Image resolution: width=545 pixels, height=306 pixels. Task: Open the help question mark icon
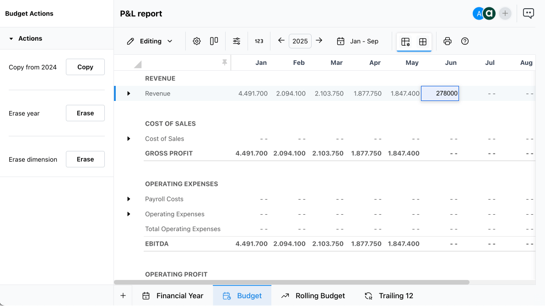point(465,41)
